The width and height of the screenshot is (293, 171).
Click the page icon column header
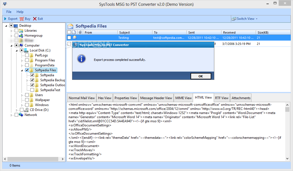74,32
